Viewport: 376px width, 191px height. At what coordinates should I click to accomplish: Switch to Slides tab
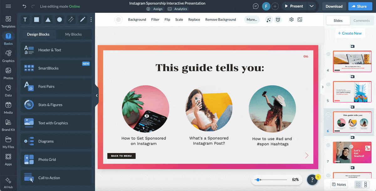(338, 20)
